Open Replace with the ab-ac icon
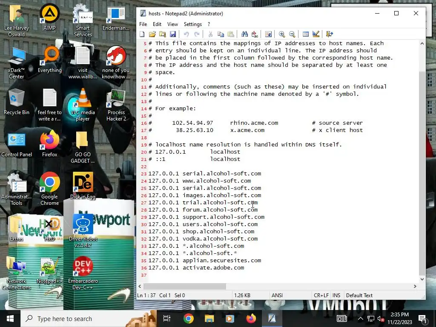Image resolution: width=436 pixels, height=327 pixels. click(x=255, y=34)
